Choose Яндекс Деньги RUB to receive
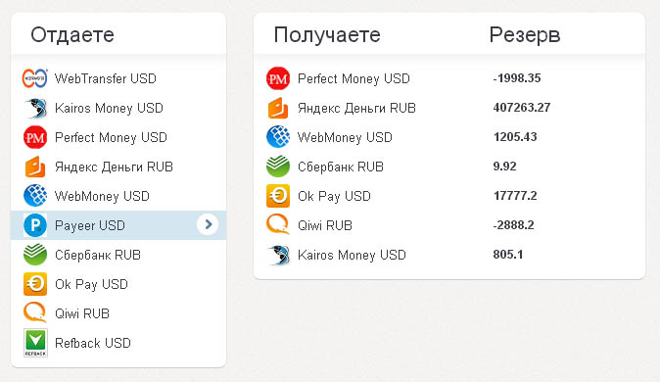660x382 pixels. tap(449, 108)
